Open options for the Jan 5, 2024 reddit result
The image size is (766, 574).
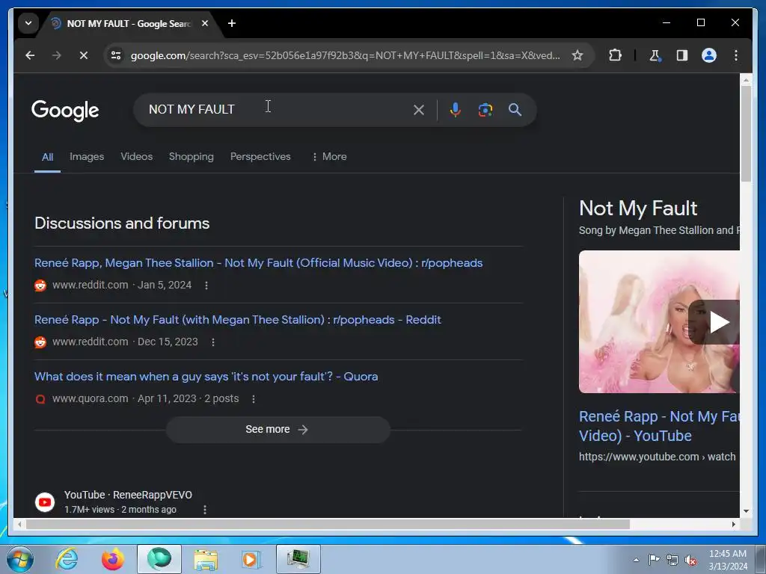(x=206, y=286)
